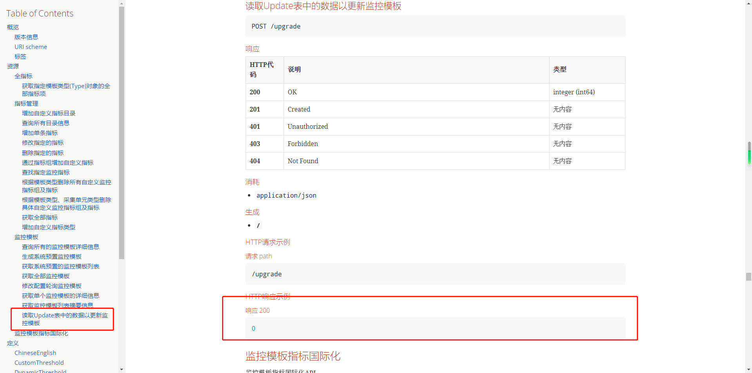752x373 pixels.
Task: Click the Not Found description cell
Action: (x=416, y=161)
